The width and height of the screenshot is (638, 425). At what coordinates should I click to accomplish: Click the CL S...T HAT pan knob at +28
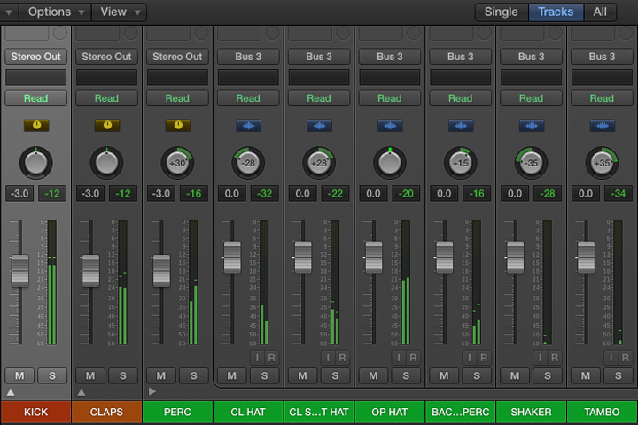(x=319, y=163)
